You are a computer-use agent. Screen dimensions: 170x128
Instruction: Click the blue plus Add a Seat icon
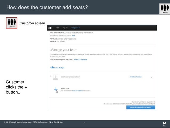click(56, 89)
